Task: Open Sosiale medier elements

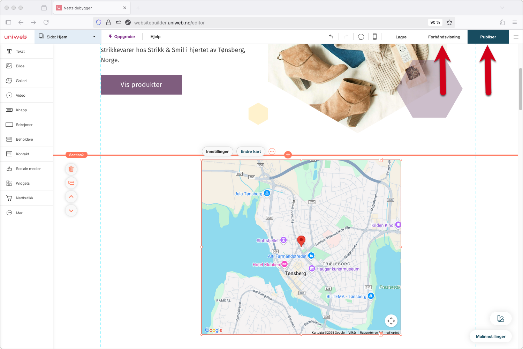Action: (26, 169)
